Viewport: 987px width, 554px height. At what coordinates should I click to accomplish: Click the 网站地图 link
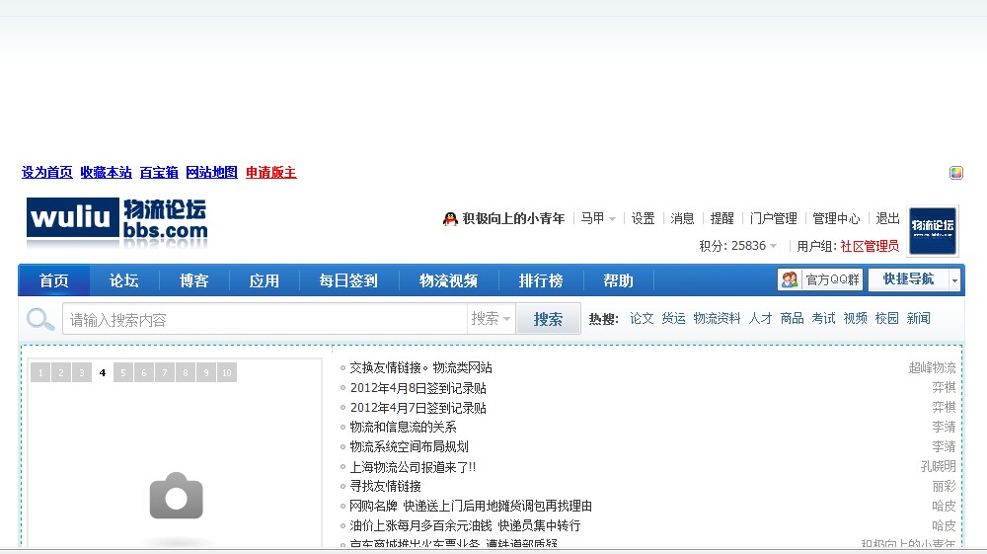[211, 173]
